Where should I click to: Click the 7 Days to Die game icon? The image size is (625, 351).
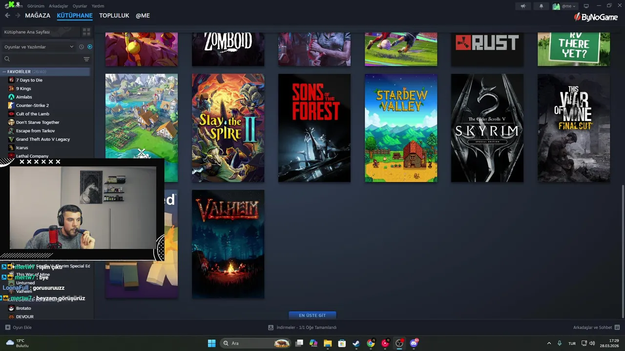pos(11,80)
